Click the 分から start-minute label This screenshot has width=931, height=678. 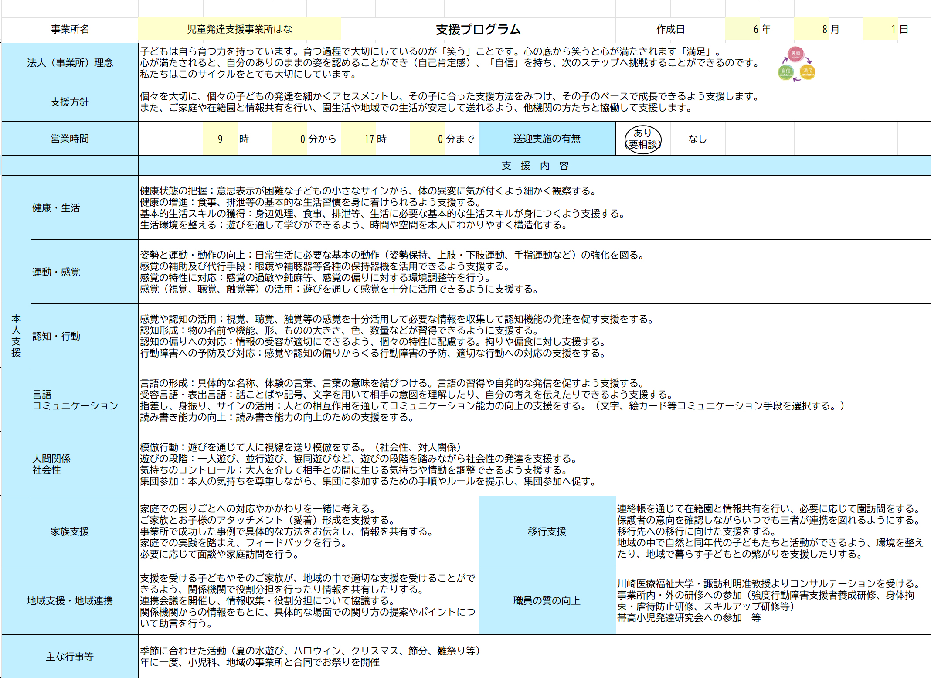(323, 139)
